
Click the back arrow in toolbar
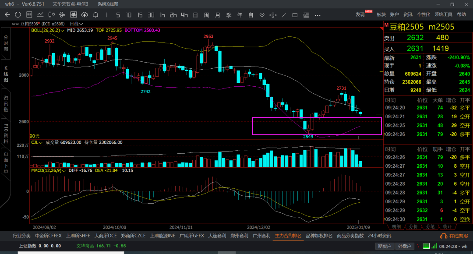7,14
